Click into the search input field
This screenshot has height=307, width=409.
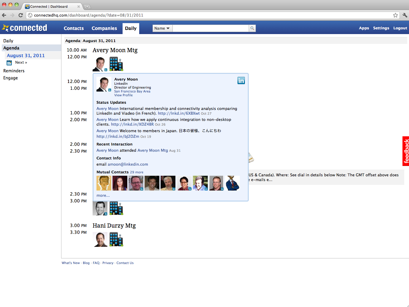click(x=211, y=28)
